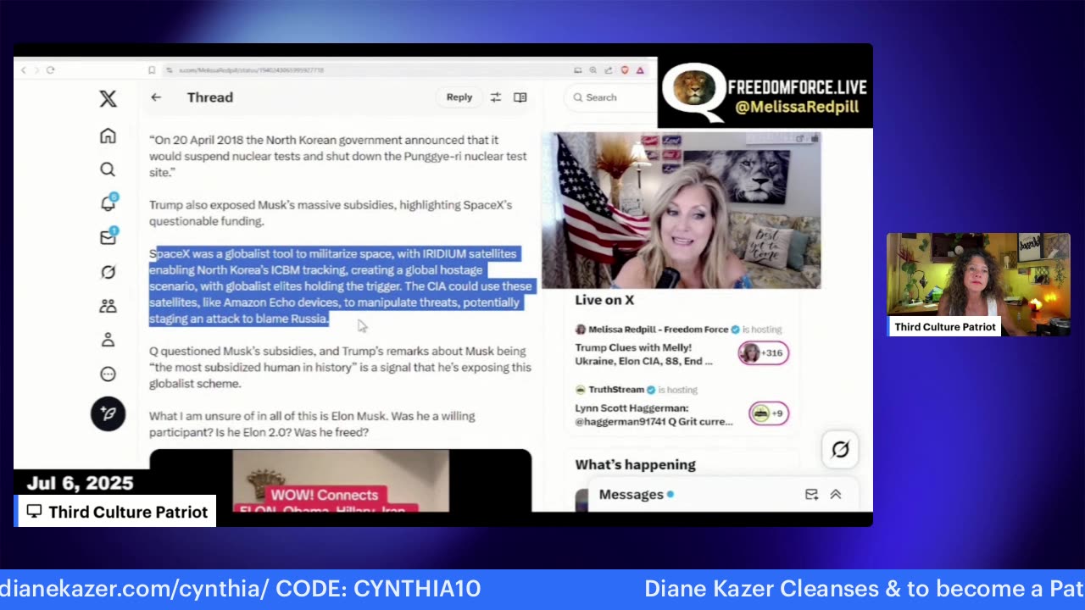Click the Reply button in thread header

pos(459,97)
